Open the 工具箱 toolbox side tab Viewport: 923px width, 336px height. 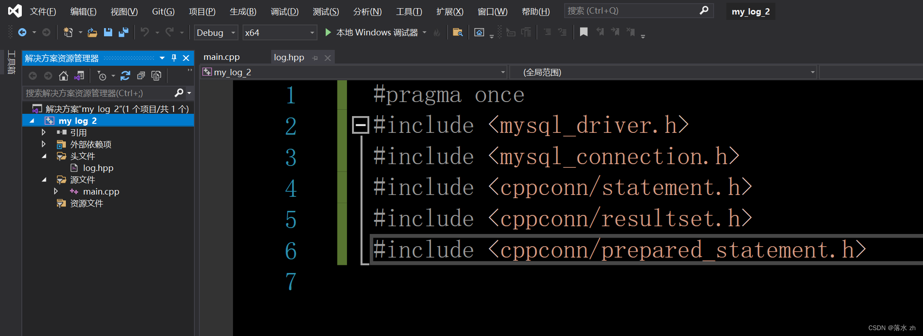(11, 62)
